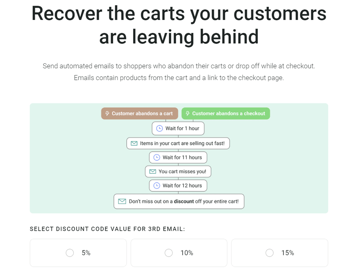Select the Wait for 1 hour delay step

178,128
